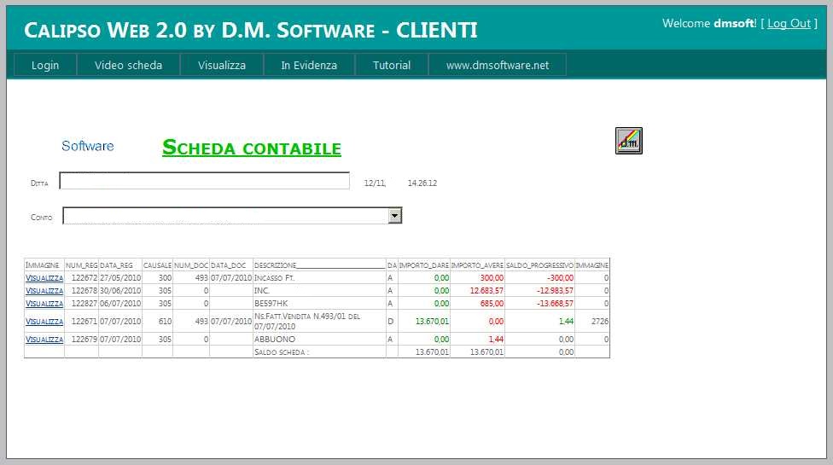The height and width of the screenshot is (465, 833).
Task: Click the Software label text
Action: coord(88,146)
